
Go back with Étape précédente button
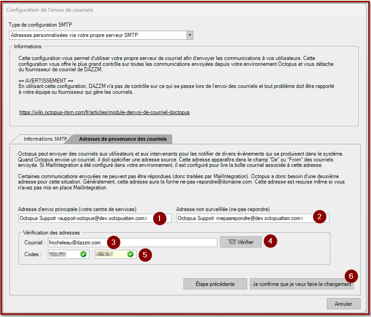coord(215,284)
